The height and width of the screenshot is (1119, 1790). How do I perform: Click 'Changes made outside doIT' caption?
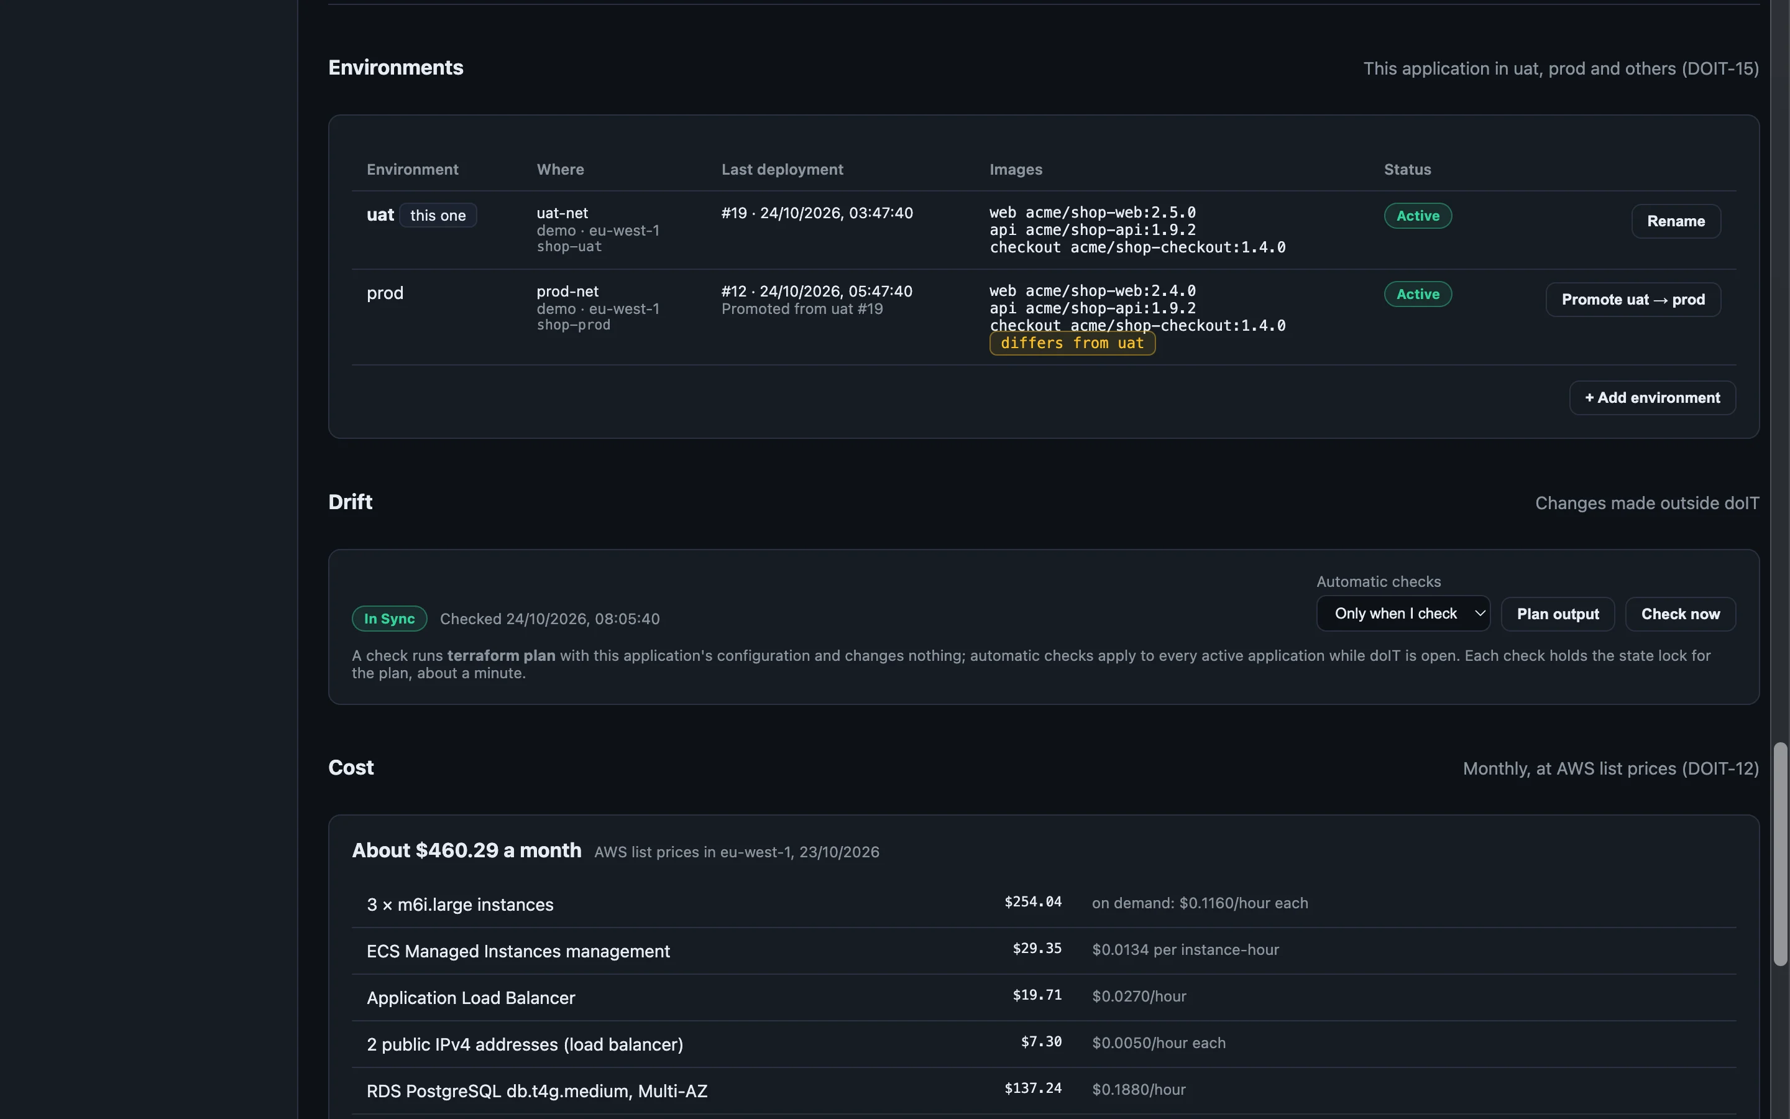tap(1646, 504)
